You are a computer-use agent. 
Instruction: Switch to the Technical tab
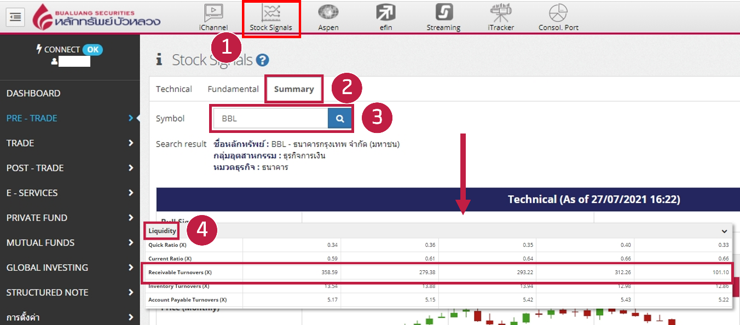(174, 89)
